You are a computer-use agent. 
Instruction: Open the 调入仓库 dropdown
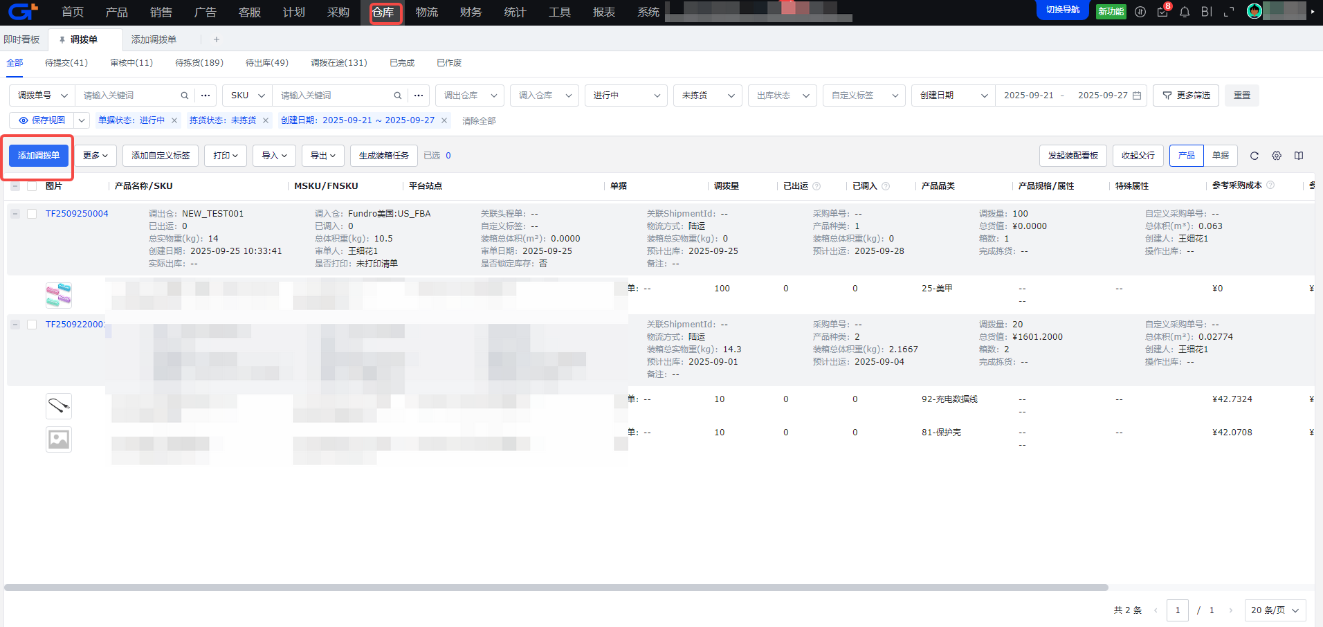[x=545, y=96]
